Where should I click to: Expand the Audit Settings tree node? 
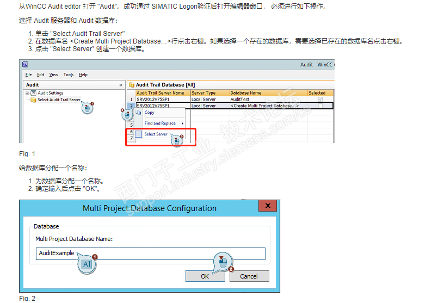[x=27, y=93]
